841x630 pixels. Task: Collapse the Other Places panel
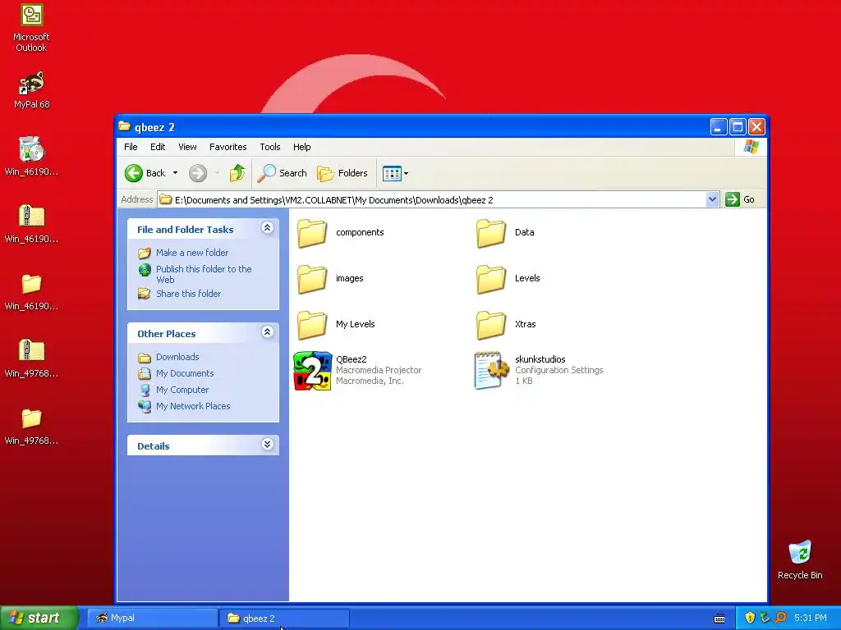click(x=267, y=332)
